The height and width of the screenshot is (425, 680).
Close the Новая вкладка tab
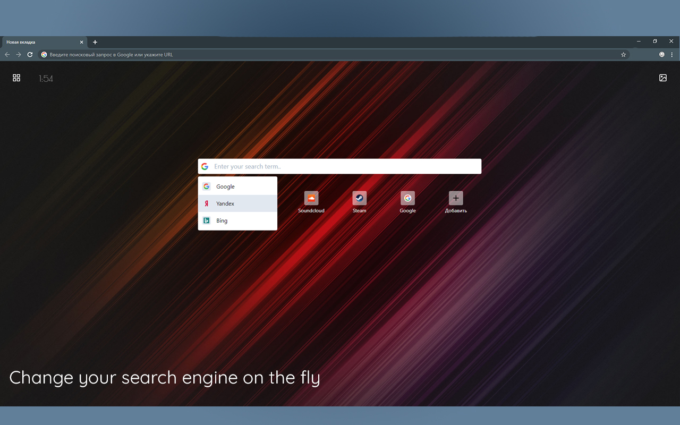click(82, 42)
